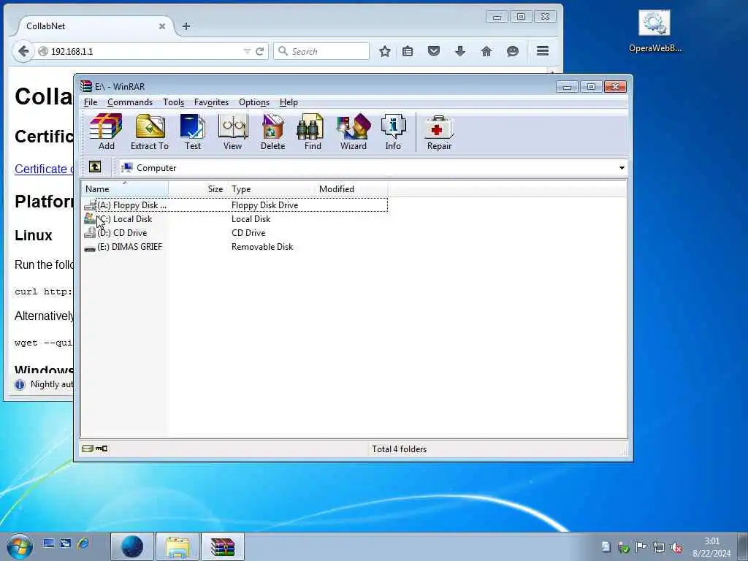
Task: Click 'Total 4 folders' status text
Action: coord(400,449)
